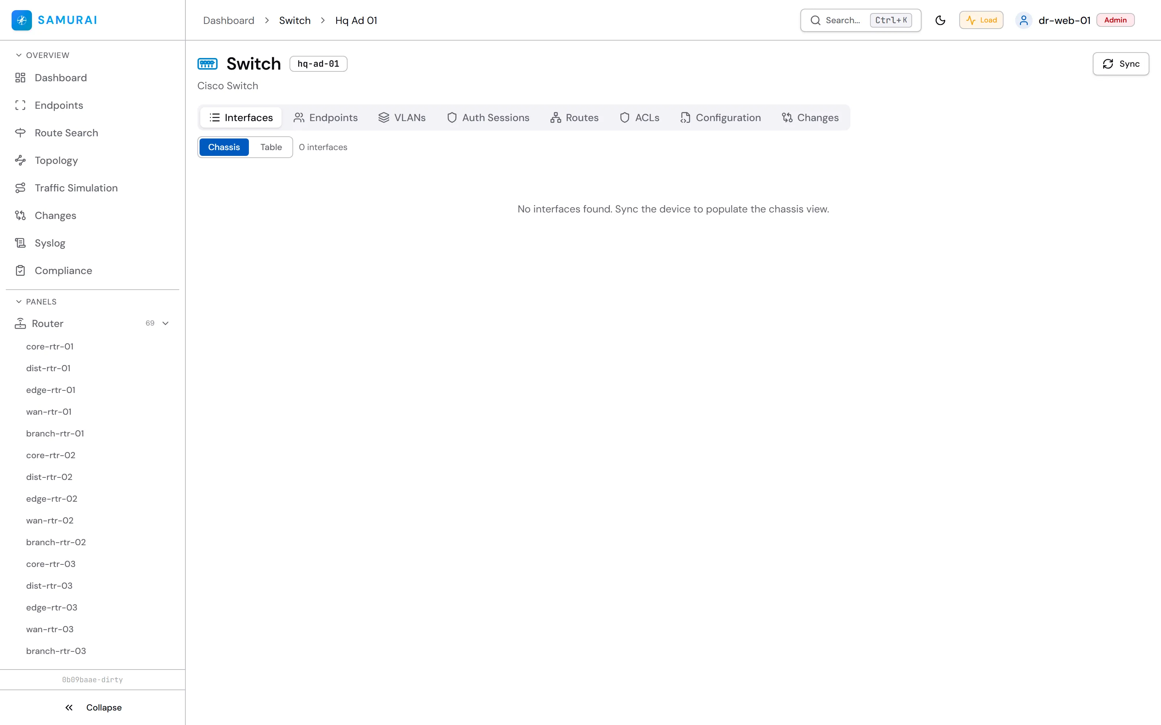Select the Table view toggle

point(271,147)
